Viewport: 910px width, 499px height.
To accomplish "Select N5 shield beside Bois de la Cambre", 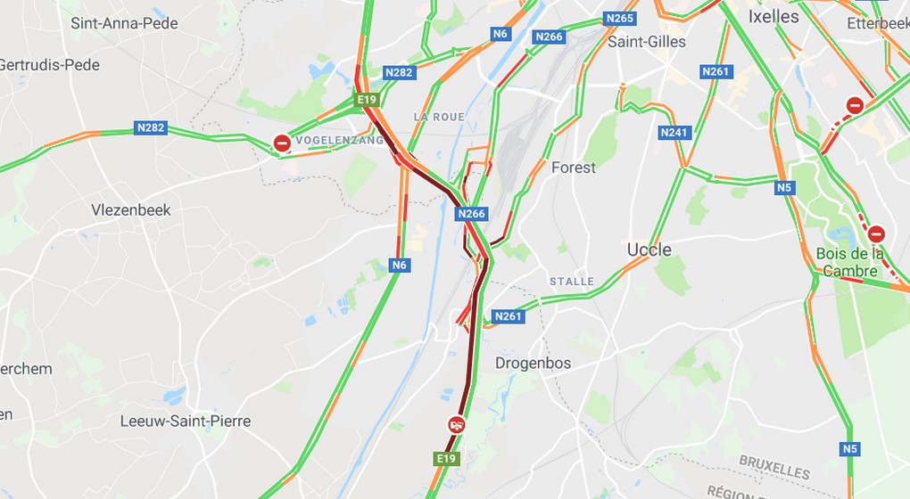I will coord(784,188).
